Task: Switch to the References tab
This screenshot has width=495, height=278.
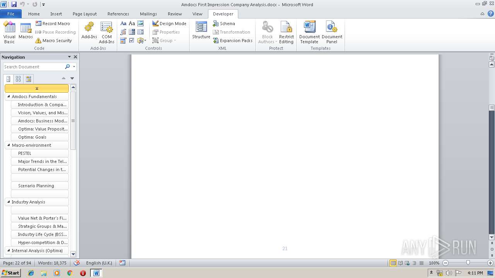Action: point(118,14)
